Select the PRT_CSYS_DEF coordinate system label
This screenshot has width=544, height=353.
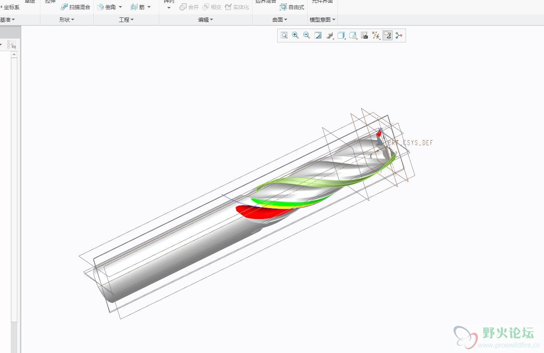tap(411, 143)
